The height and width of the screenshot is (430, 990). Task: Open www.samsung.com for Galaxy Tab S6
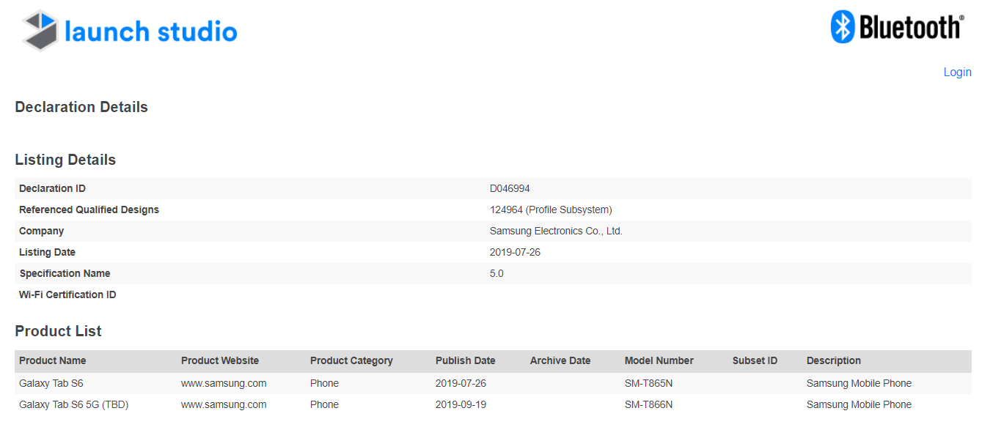(x=224, y=383)
